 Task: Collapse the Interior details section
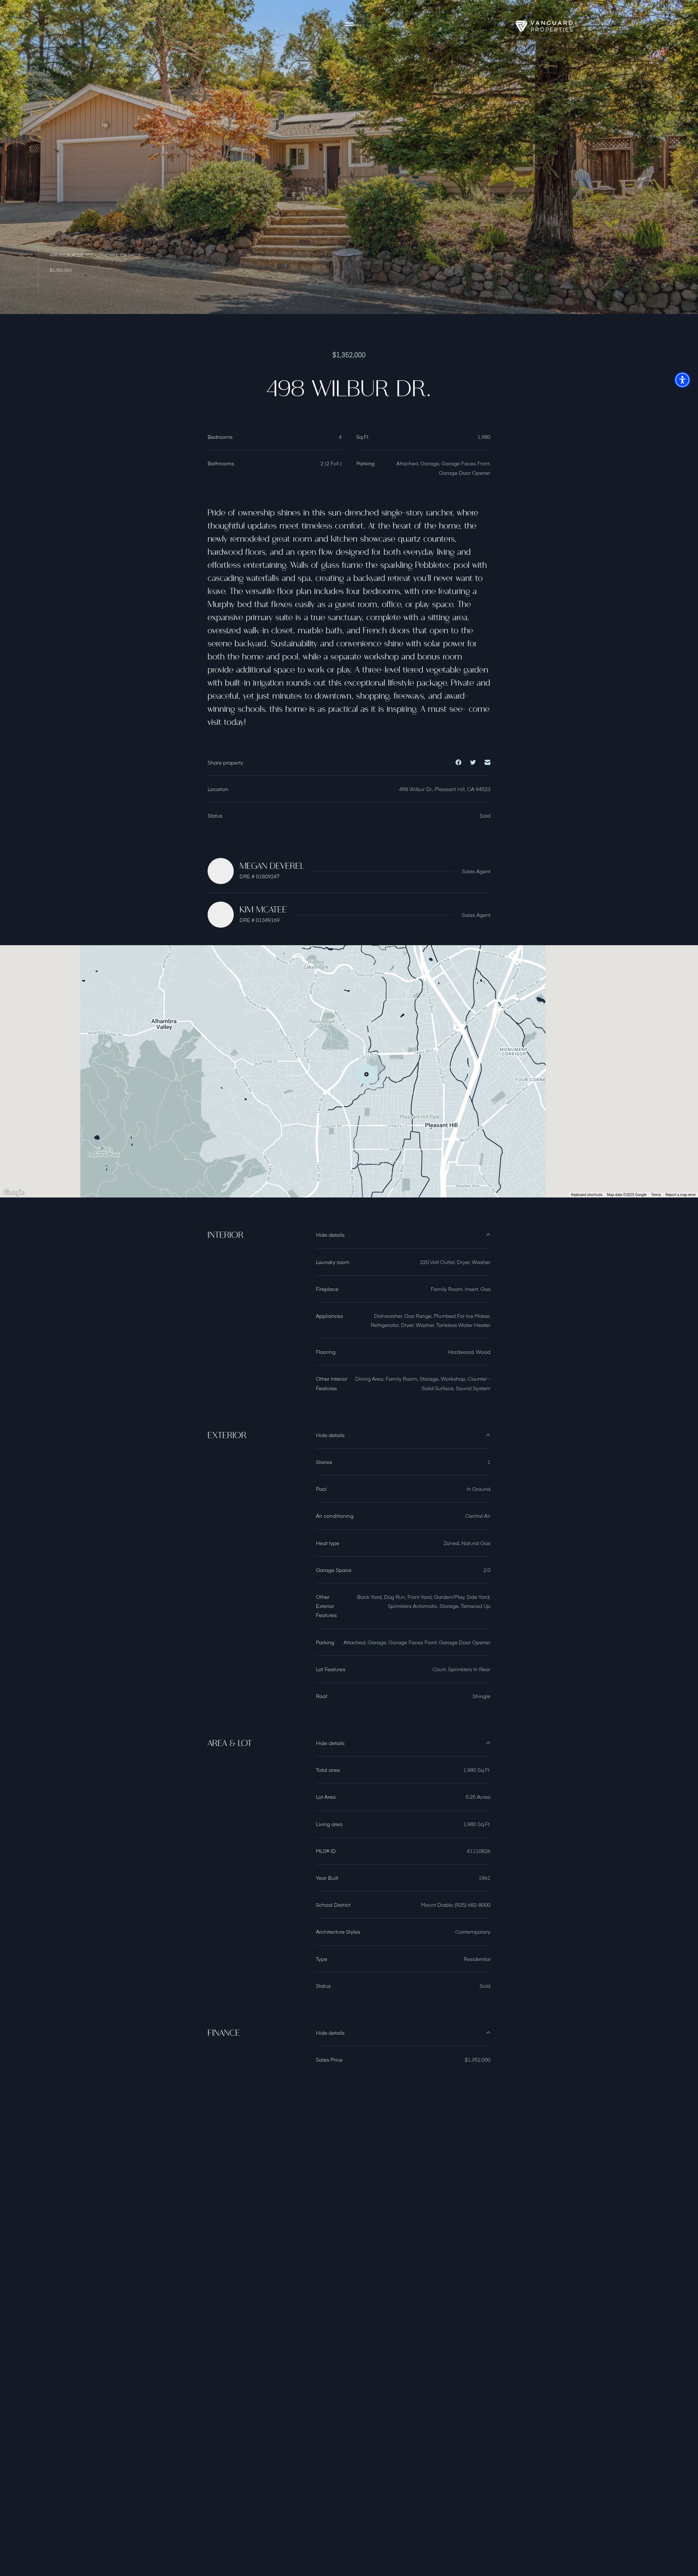tap(488, 1235)
